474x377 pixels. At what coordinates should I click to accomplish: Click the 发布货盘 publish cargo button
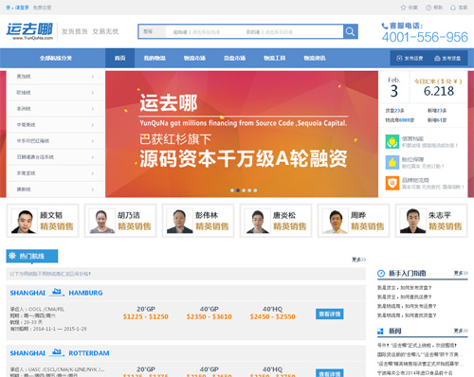pos(447,58)
